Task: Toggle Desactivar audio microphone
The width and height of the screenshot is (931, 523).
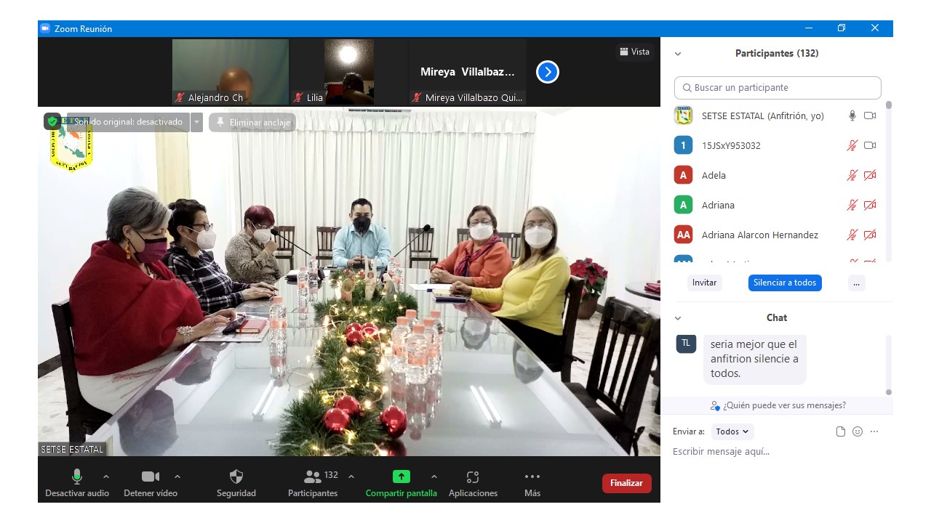Action: [77, 483]
